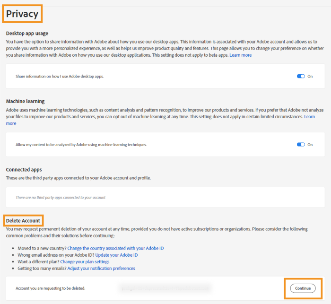Click the no third party apps message

tap(61, 197)
